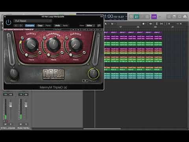Click the DeBoxy main knob
Image resolution: width=189 pixels, height=142 pixels.
tap(31, 44)
